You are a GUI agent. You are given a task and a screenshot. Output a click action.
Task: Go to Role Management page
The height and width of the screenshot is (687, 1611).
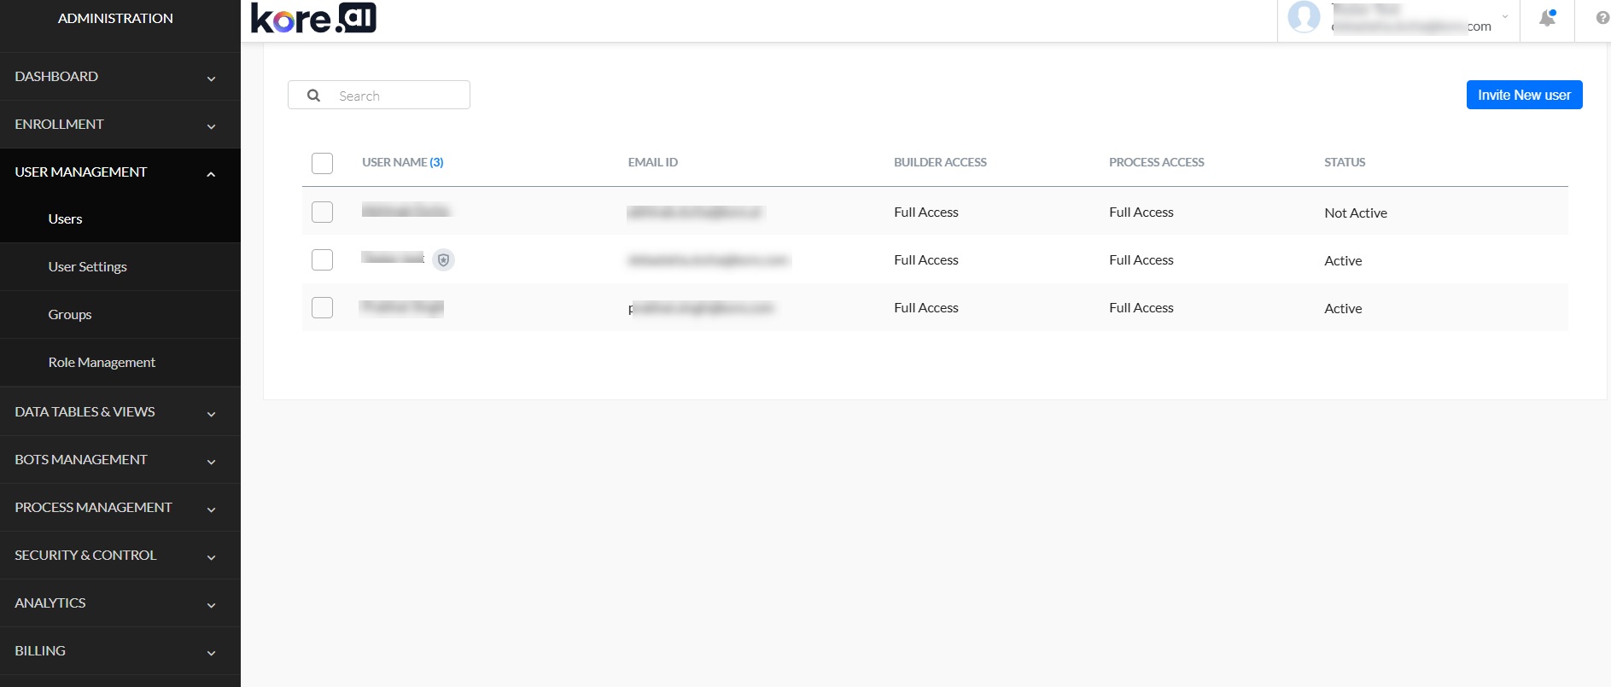(102, 363)
